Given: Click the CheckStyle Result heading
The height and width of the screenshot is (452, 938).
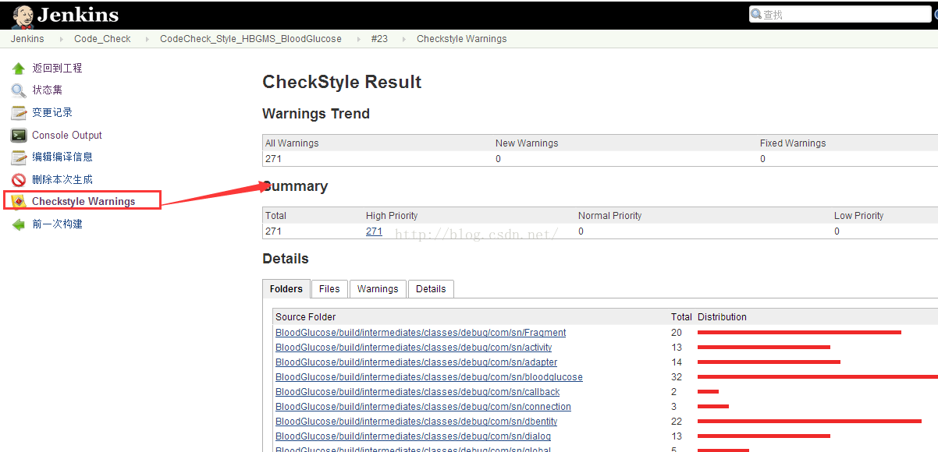Looking at the screenshot, I should pyautogui.click(x=342, y=83).
